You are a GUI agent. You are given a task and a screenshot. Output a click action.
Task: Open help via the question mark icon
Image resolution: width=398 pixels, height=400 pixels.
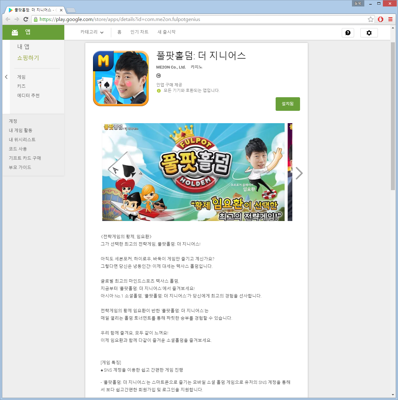click(x=348, y=33)
